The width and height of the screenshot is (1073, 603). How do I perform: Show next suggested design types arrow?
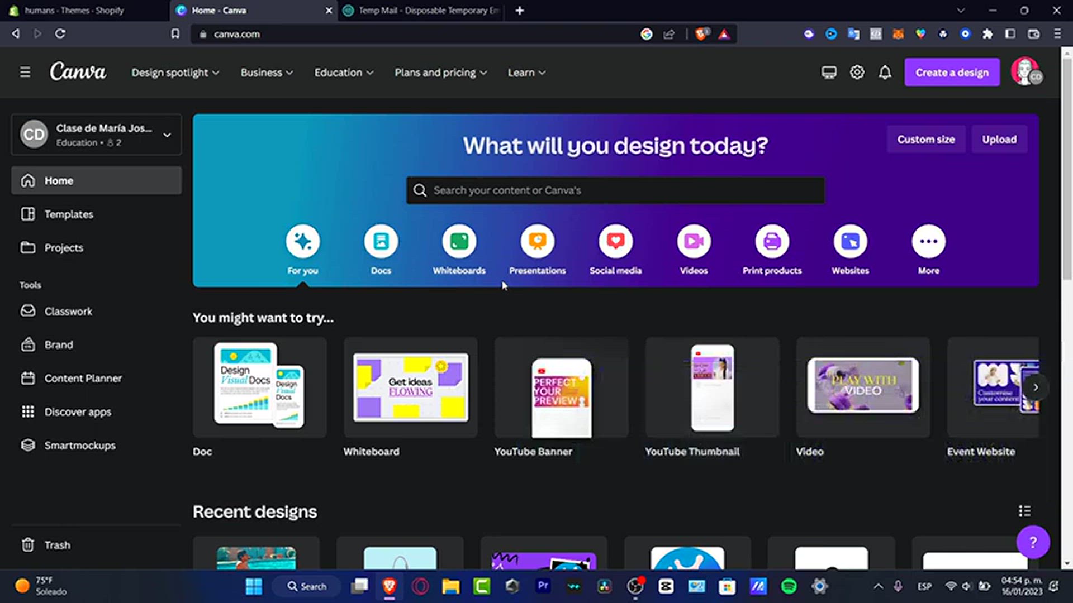click(1036, 387)
